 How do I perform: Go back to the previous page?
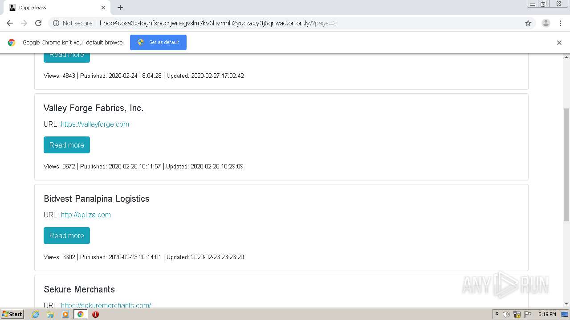[10, 23]
